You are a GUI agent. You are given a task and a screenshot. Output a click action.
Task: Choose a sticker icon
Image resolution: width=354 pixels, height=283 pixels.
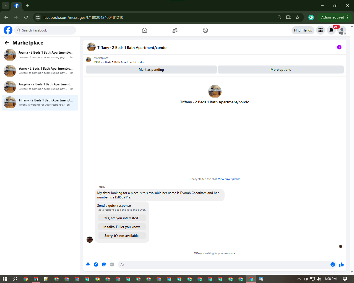click(x=104, y=264)
